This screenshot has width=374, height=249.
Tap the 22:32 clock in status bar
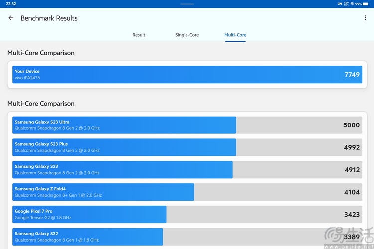pyautogui.click(x=11, y=4)
